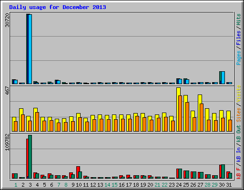The image size is (244, 190).
Task: Click day label "2" on the x-axis
Action: coord(23,185)
